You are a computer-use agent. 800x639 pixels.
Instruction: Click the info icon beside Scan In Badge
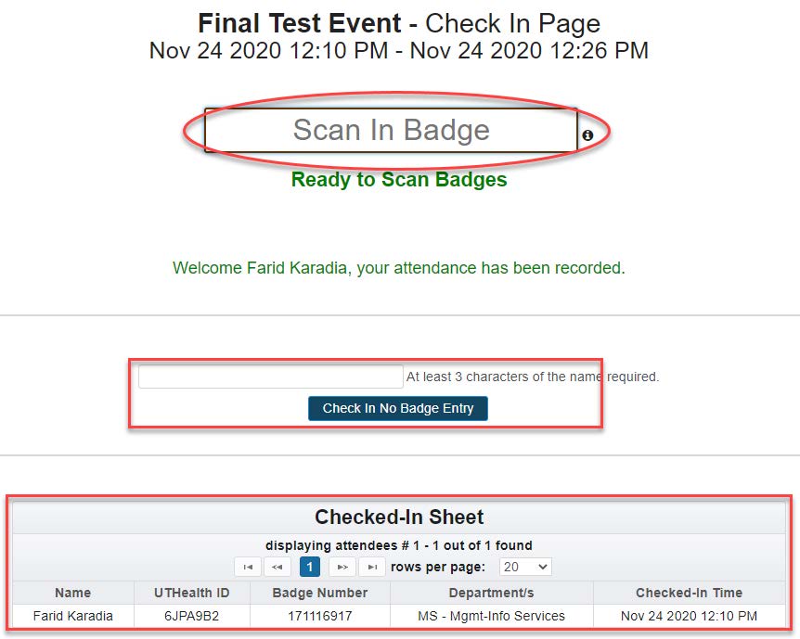[587, 135]
